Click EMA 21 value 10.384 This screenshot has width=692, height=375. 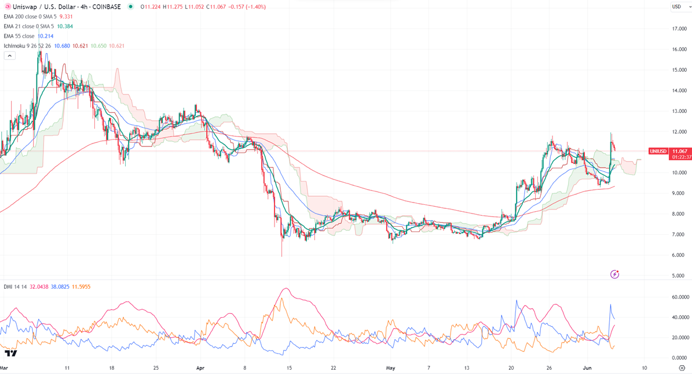pyautogui.click(x=65, y=26)
